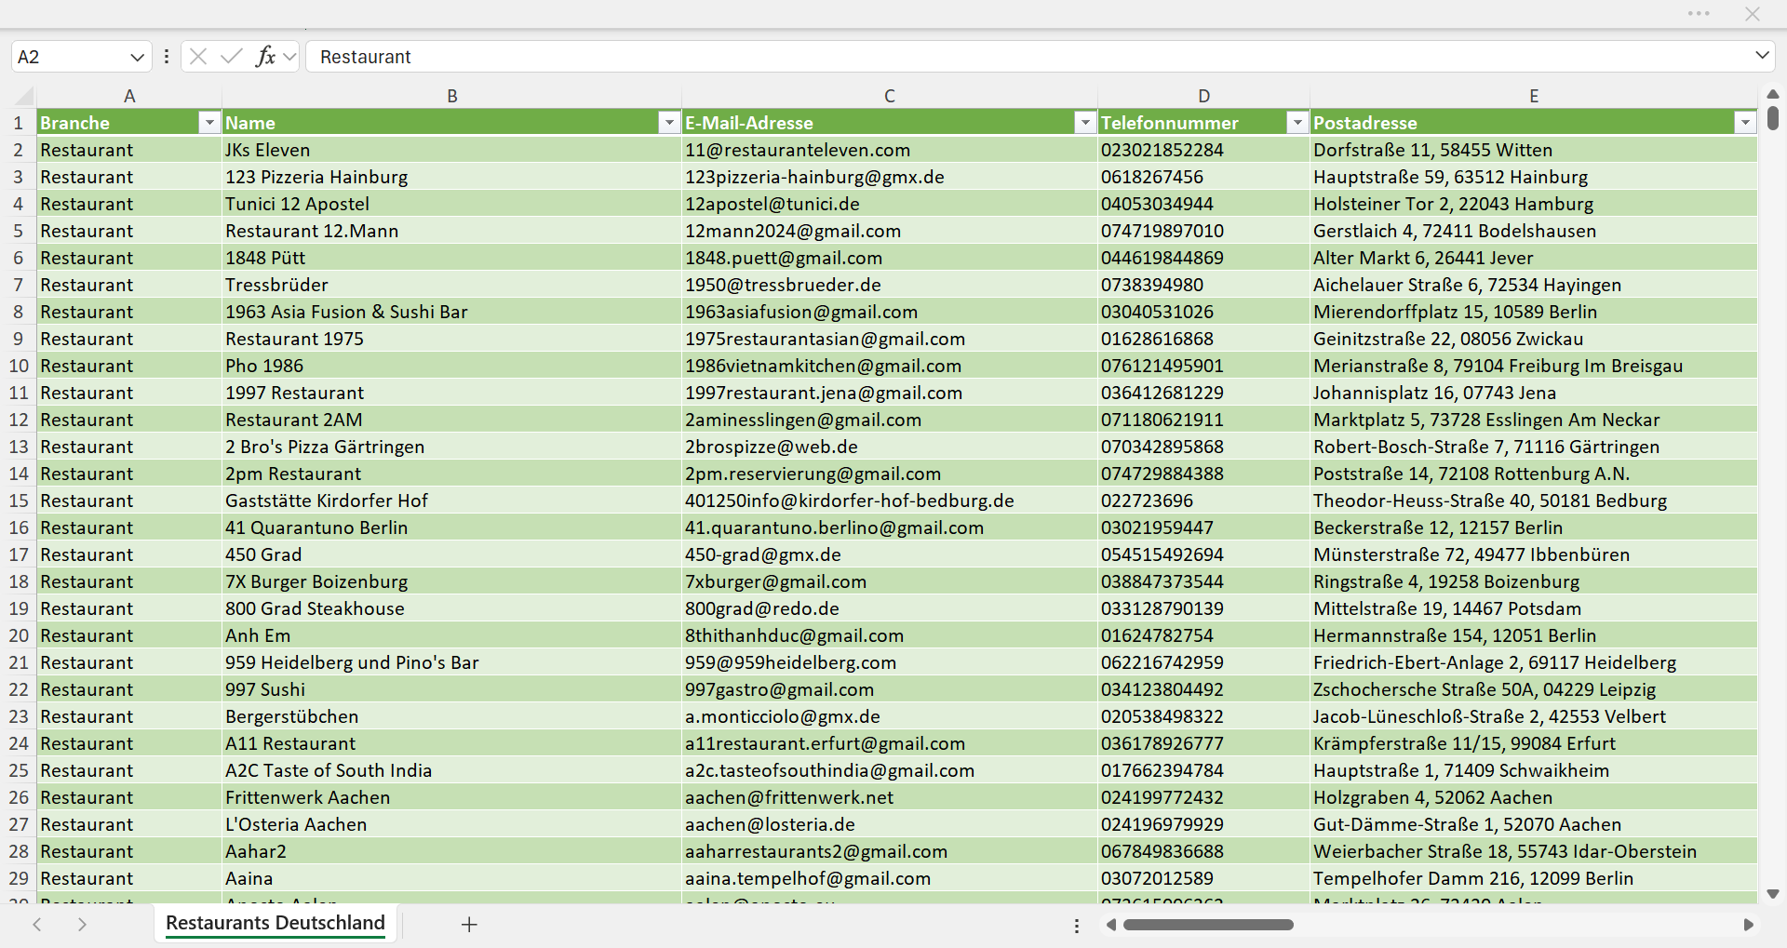1787x948 pixels.
Task: Go to previous sheet arrow
Action: tap(37, 924)
